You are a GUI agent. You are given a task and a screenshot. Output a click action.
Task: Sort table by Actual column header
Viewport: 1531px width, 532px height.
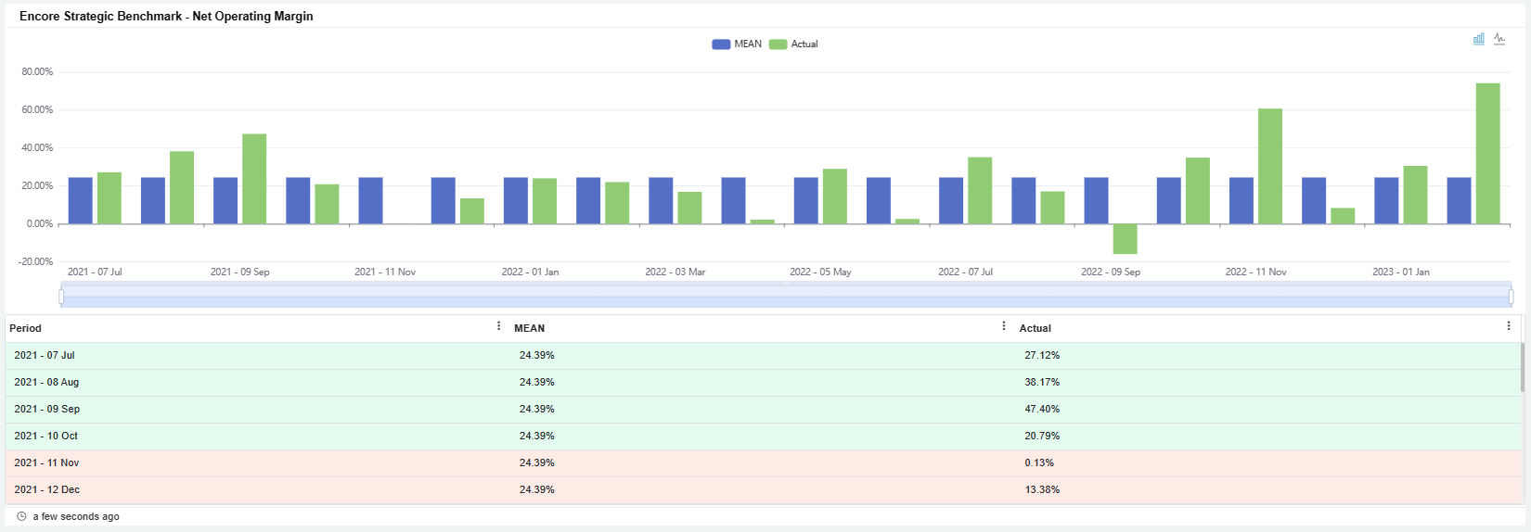[1035, 328]
